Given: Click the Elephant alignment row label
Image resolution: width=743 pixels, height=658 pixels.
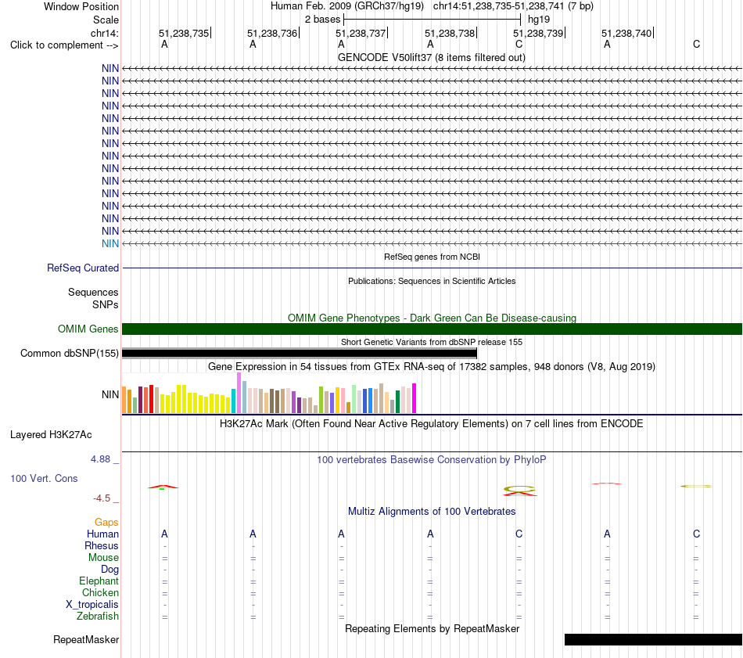Looking at the screenshot, I should coord(99,581).
